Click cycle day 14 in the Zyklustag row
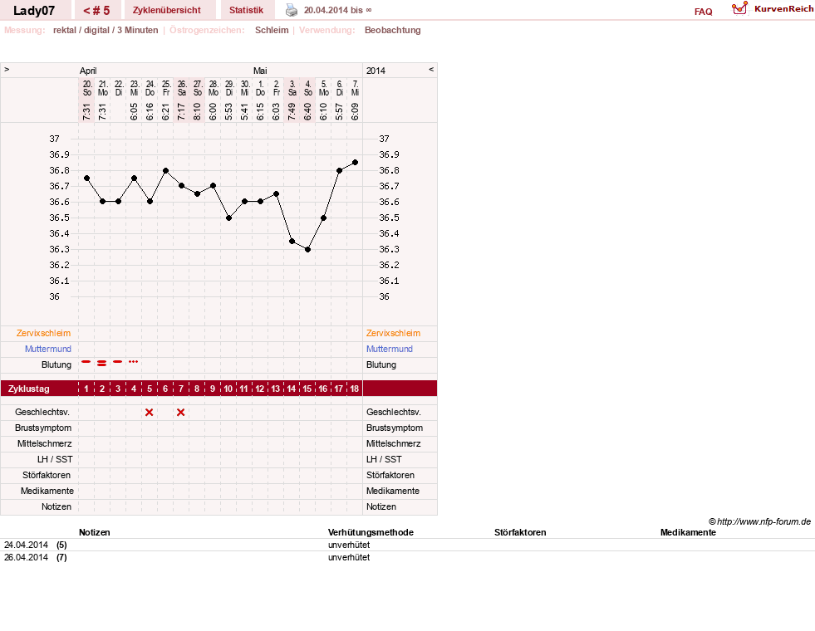Screen dimensions: 815x631 tap(292, 389)
